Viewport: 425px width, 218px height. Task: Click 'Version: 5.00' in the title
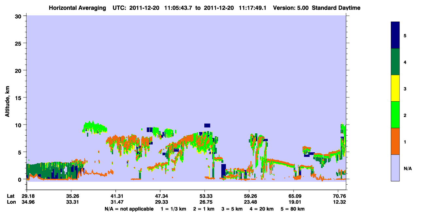point(291,8)
